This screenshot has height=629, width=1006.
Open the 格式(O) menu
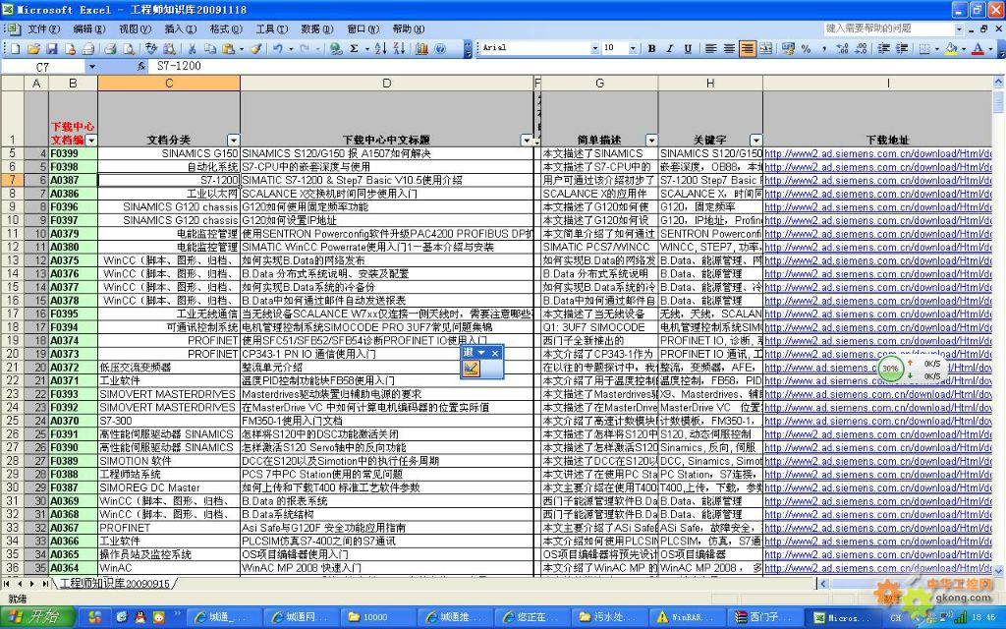pyautogui.click(x=226, y=29)
